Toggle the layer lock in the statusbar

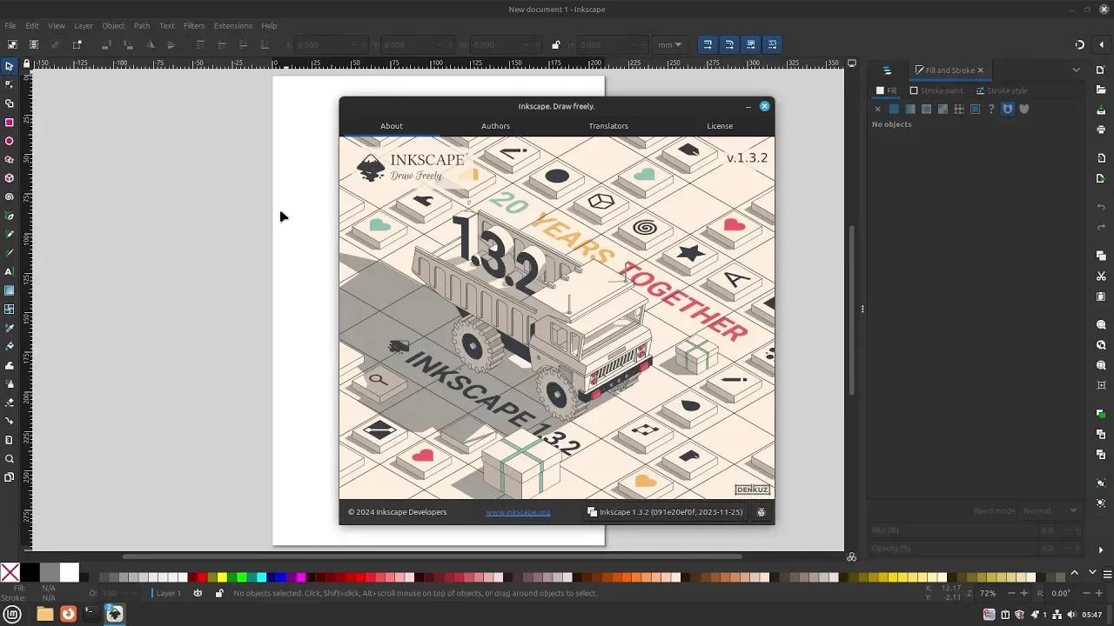pyautogui.click(x=218, y=593)
